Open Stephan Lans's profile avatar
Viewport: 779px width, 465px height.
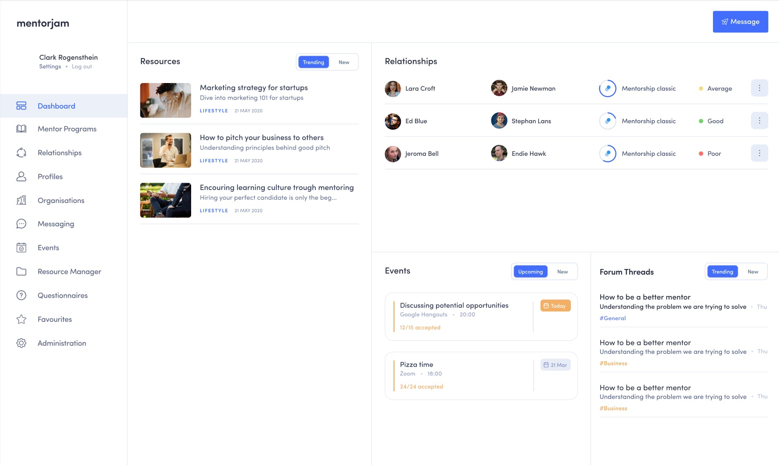pyautogui.click(x=499, y=121)
